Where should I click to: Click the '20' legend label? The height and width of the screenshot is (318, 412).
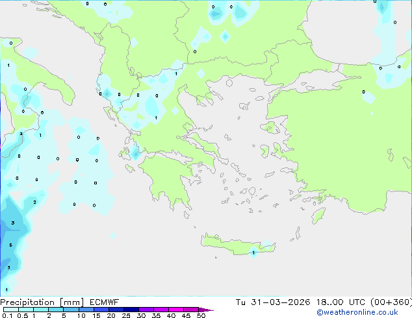(111, 315)
